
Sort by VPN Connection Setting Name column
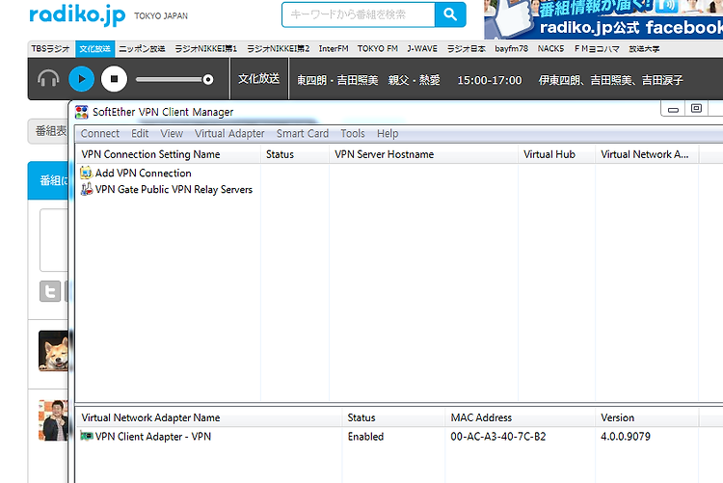[168, 154]
